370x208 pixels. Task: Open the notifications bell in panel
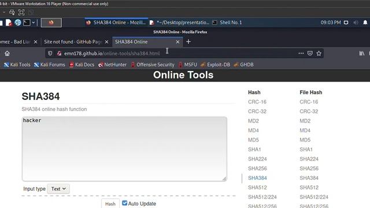tap(365, 23)
